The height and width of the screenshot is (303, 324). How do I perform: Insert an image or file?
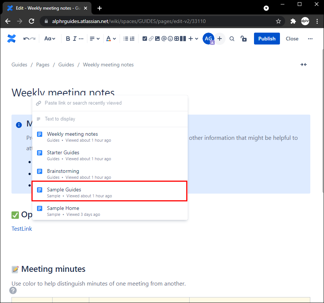(157, 39)
